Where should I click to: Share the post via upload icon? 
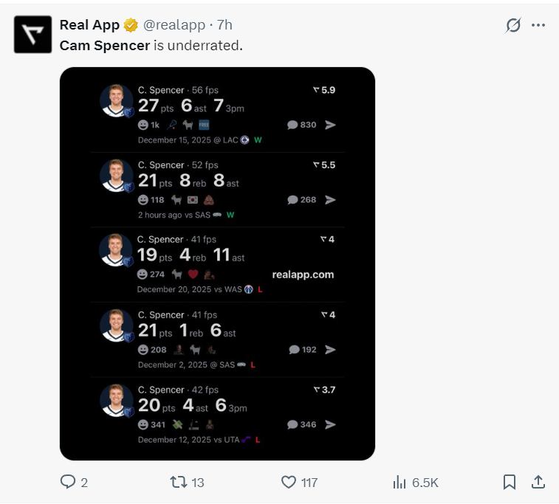538,482
